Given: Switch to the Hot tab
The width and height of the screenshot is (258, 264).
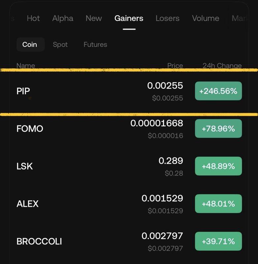Looking at the screenshot, I should coord(33,18).
